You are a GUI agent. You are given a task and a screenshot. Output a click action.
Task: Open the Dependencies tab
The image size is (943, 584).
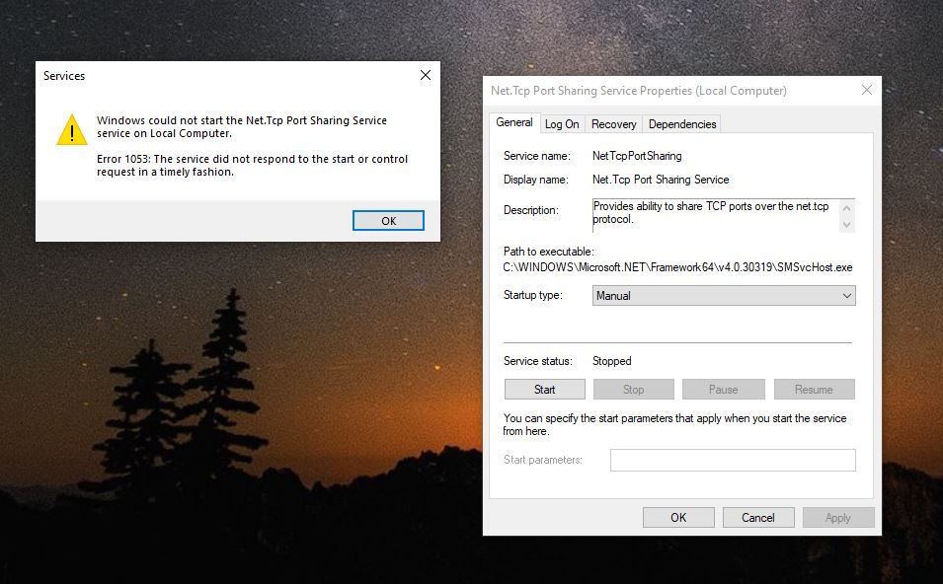pos(682,124)
